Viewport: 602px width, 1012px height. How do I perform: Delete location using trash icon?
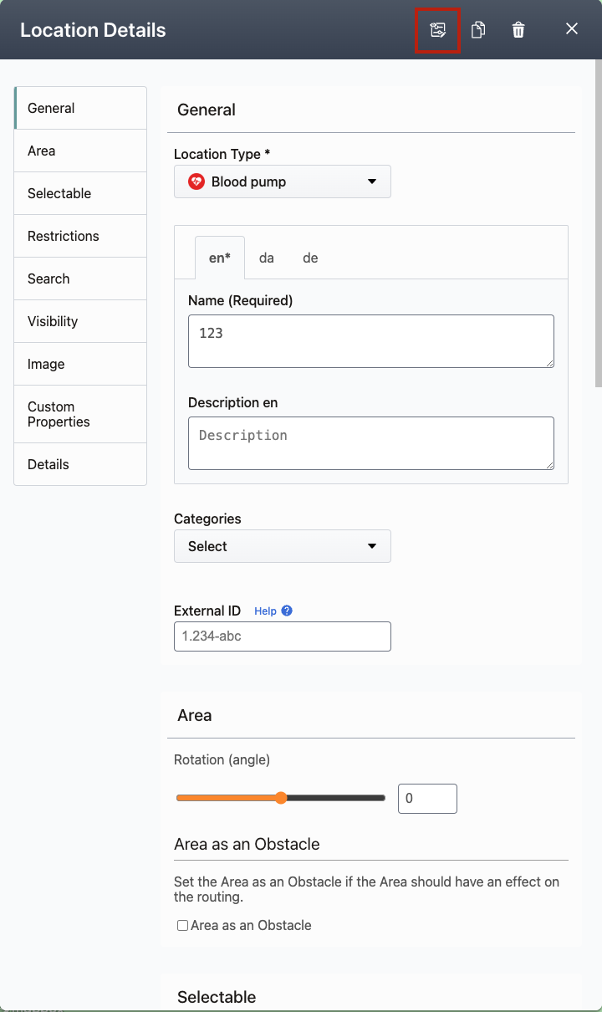[518, 30]
